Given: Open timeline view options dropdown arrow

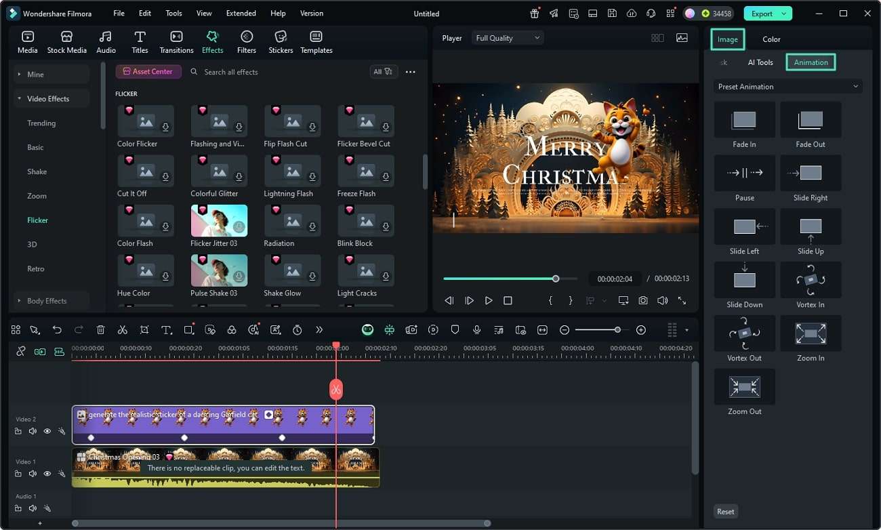Looking at the screenshot, I should click(687, 330).
